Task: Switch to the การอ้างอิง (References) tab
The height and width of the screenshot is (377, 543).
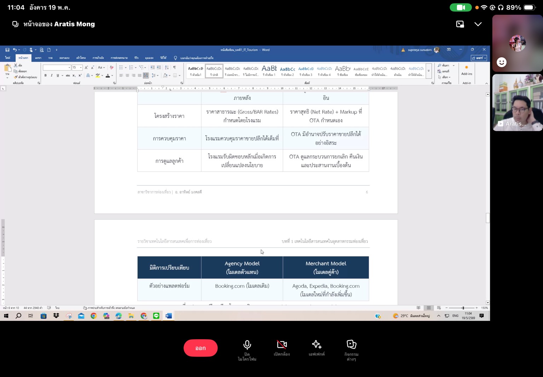Action: (98, 58)
